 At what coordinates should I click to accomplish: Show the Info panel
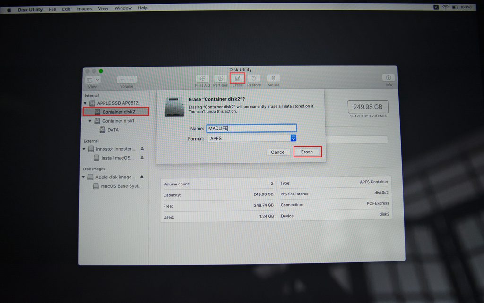[388, 79]
